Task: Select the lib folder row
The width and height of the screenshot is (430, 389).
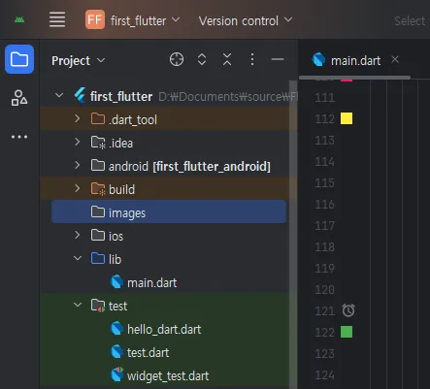Action: [169, 259]
